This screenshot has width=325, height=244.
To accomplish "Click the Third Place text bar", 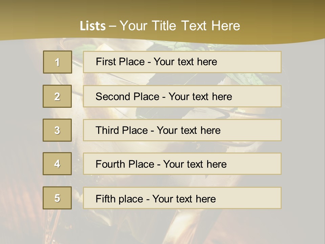I will pyautogui.click(x=182, y=130).
